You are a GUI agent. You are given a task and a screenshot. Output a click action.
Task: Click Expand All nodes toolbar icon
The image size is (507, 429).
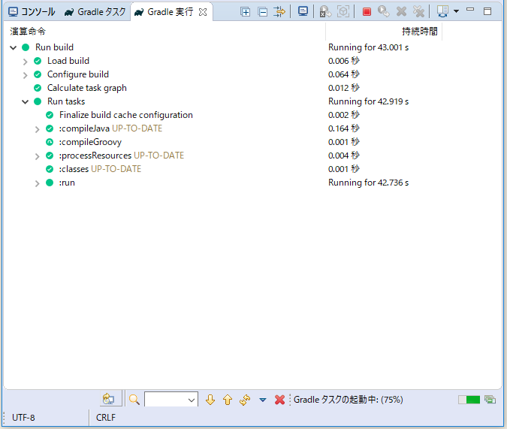click(245, 12)
